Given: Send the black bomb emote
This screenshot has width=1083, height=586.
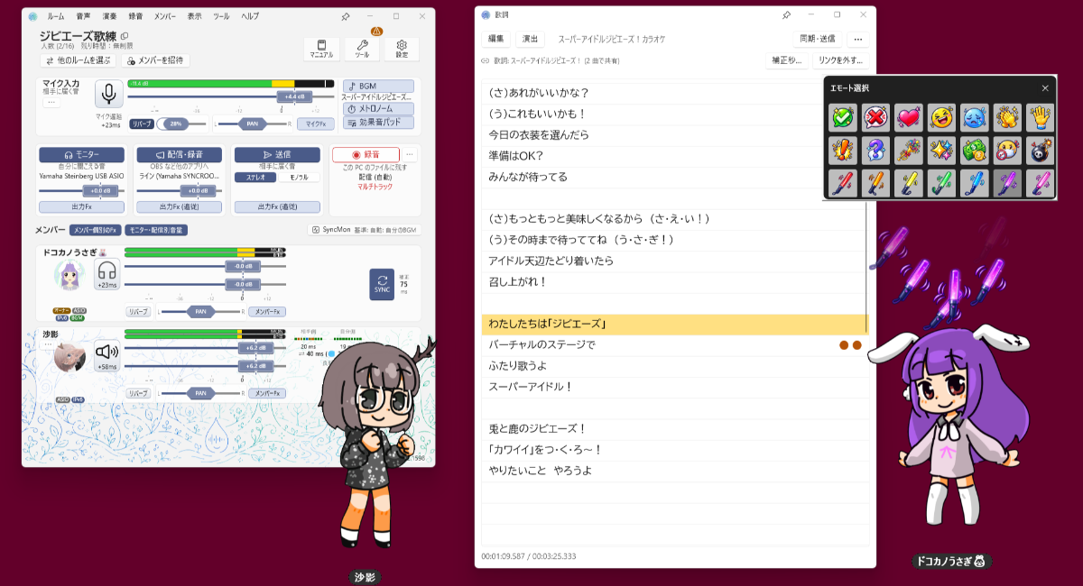Looking at the screenshot, I should [1041, 150].
